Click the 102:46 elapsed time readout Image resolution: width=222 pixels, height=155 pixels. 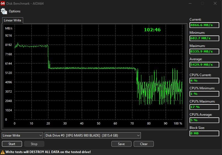[152, 30]
